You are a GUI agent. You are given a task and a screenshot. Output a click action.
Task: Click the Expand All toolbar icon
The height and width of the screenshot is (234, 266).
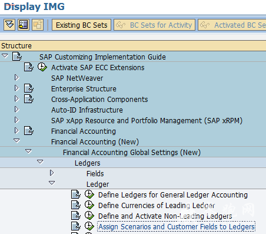9,25
